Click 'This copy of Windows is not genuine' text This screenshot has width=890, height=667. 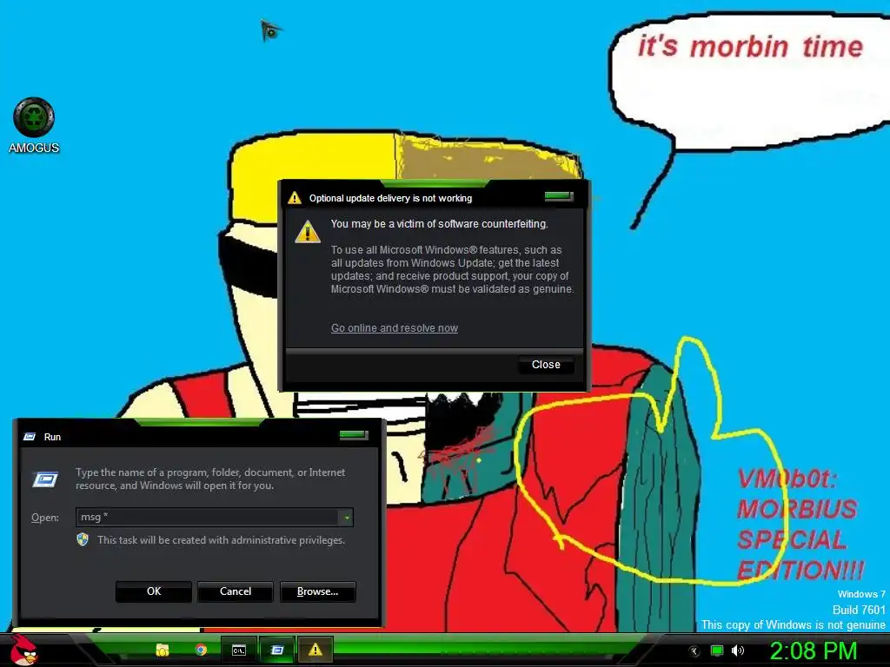click(793, 624)
